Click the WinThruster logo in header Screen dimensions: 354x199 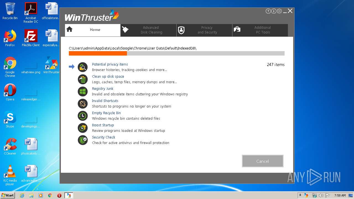pos(92,16)
